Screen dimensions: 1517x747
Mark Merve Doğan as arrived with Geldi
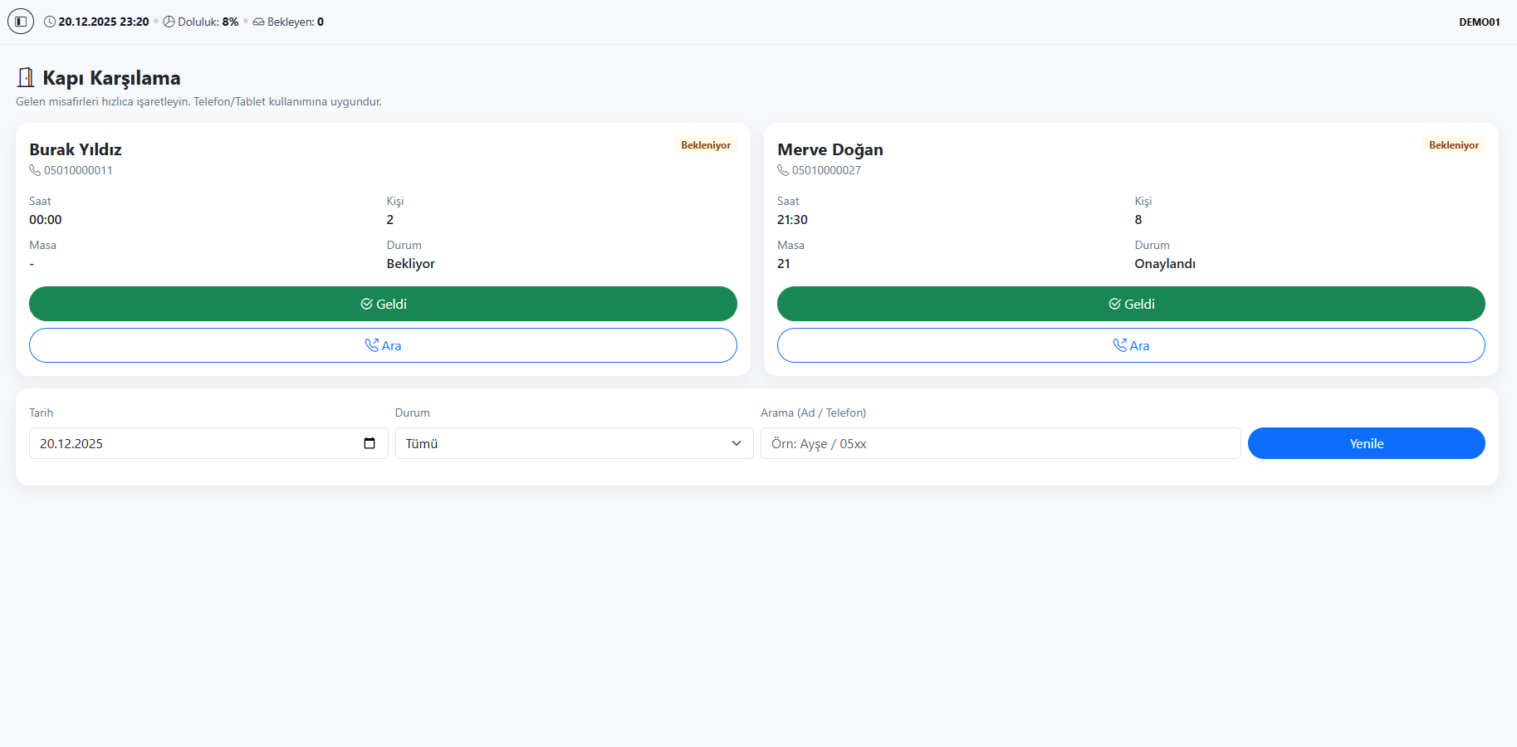click(1131, 304)
